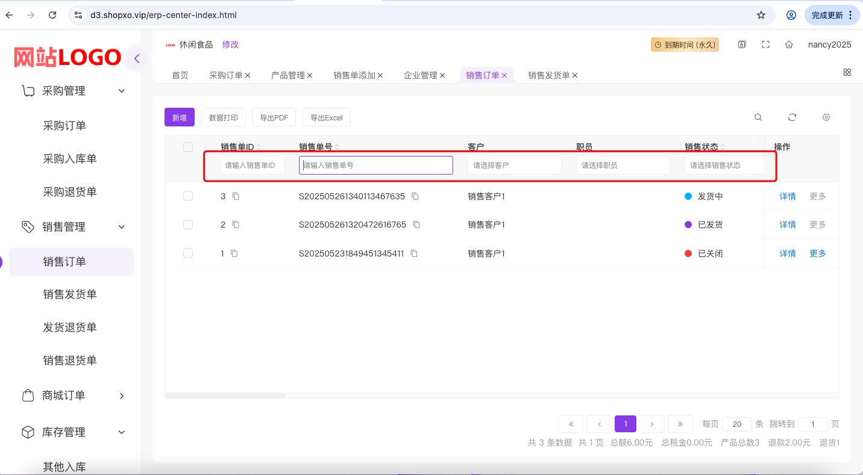The height and width of the screenshot is (475, 863).
Task: Copy sales order ID 2
Action: click(236, 225)
